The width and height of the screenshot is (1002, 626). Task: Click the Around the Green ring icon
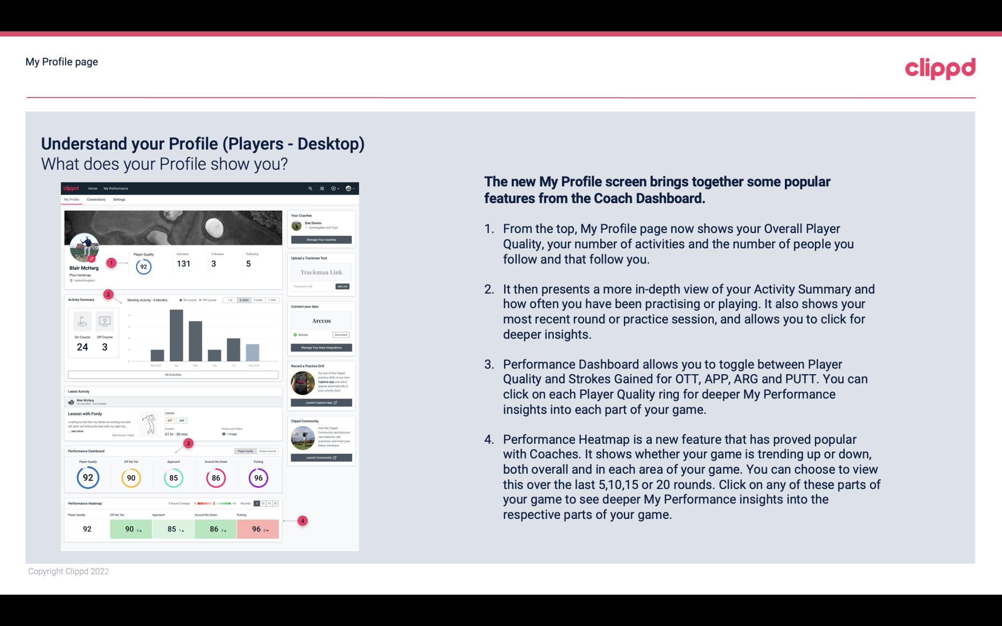(x=217, y=476)
